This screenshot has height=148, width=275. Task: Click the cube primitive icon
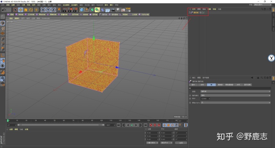[x=82, y=10]
